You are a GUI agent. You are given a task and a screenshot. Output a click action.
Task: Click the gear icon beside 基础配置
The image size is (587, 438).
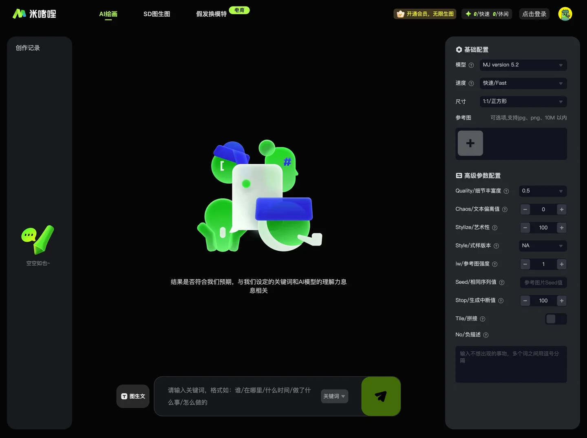tap(459, 49)
